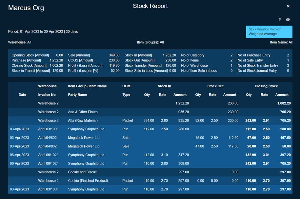Click the No of Category label

click(x=193, y=55)
